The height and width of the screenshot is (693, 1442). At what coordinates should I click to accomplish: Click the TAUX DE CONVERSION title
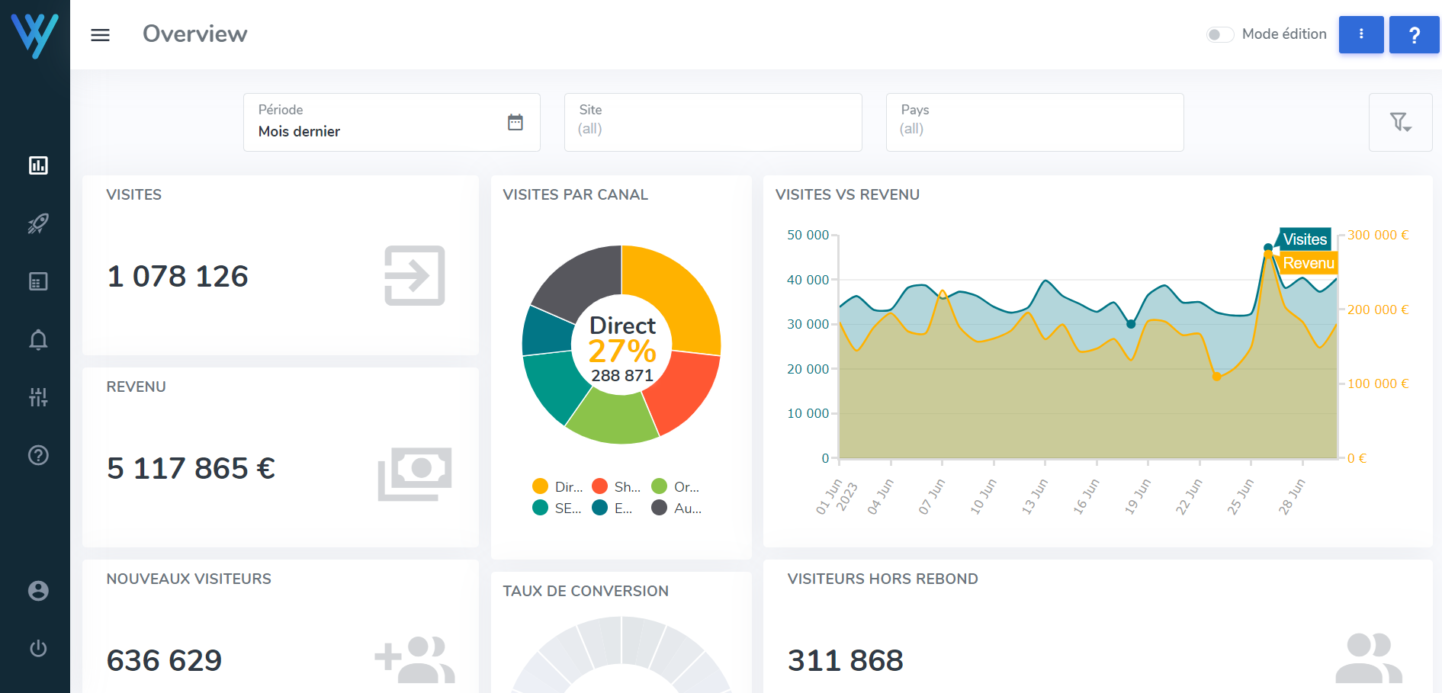[x=586, y=591]
